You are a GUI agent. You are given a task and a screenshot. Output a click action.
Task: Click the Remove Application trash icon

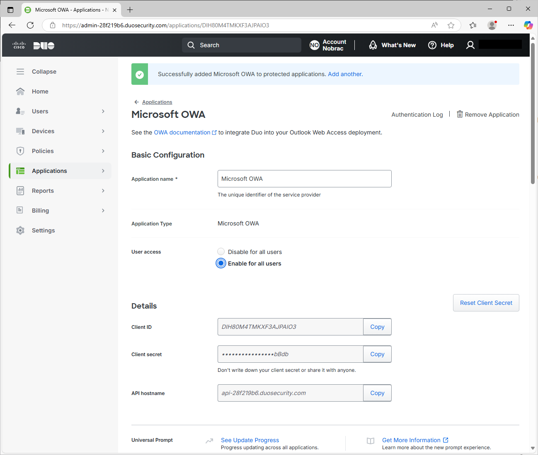pos(460,114)
